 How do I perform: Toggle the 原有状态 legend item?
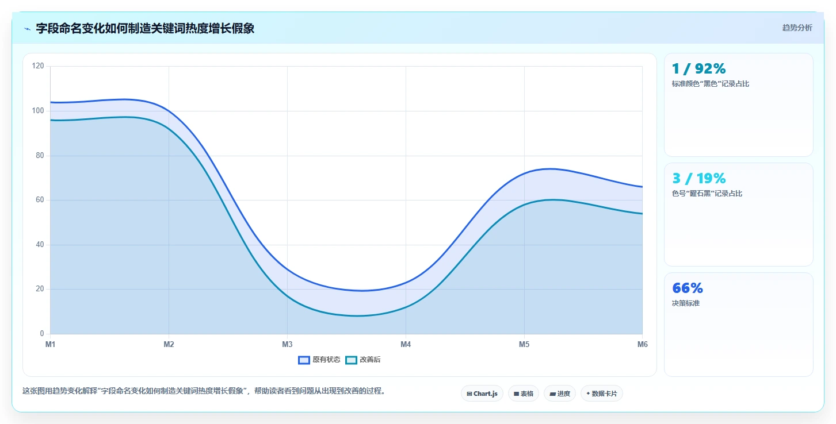tap(319, 360)
